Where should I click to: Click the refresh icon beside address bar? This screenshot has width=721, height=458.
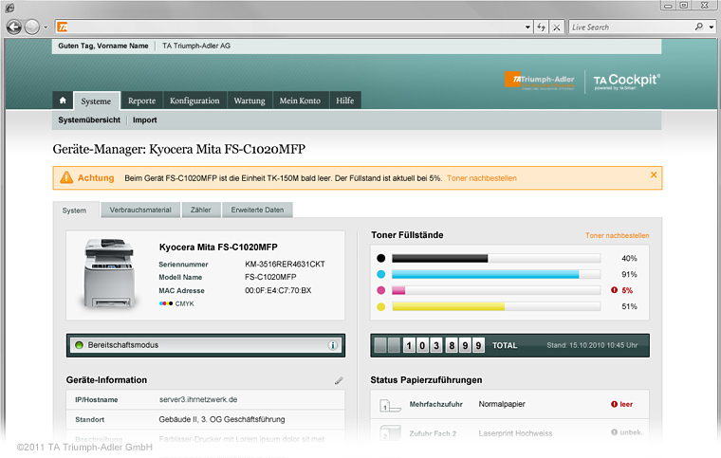(x=541, y=27)
